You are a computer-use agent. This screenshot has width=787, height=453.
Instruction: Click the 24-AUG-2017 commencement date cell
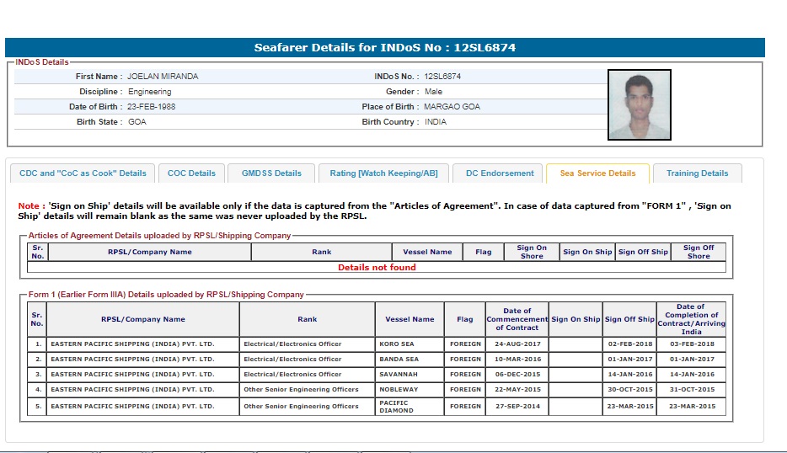517,344
